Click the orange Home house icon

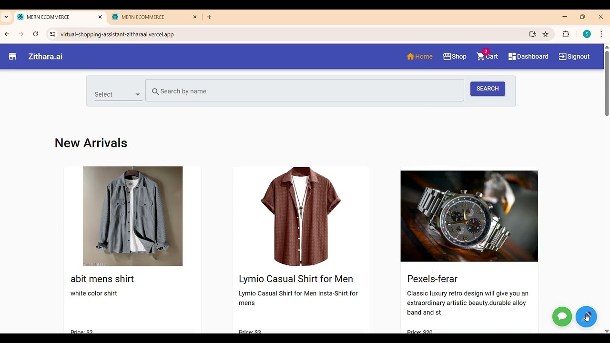pos(410,56)
